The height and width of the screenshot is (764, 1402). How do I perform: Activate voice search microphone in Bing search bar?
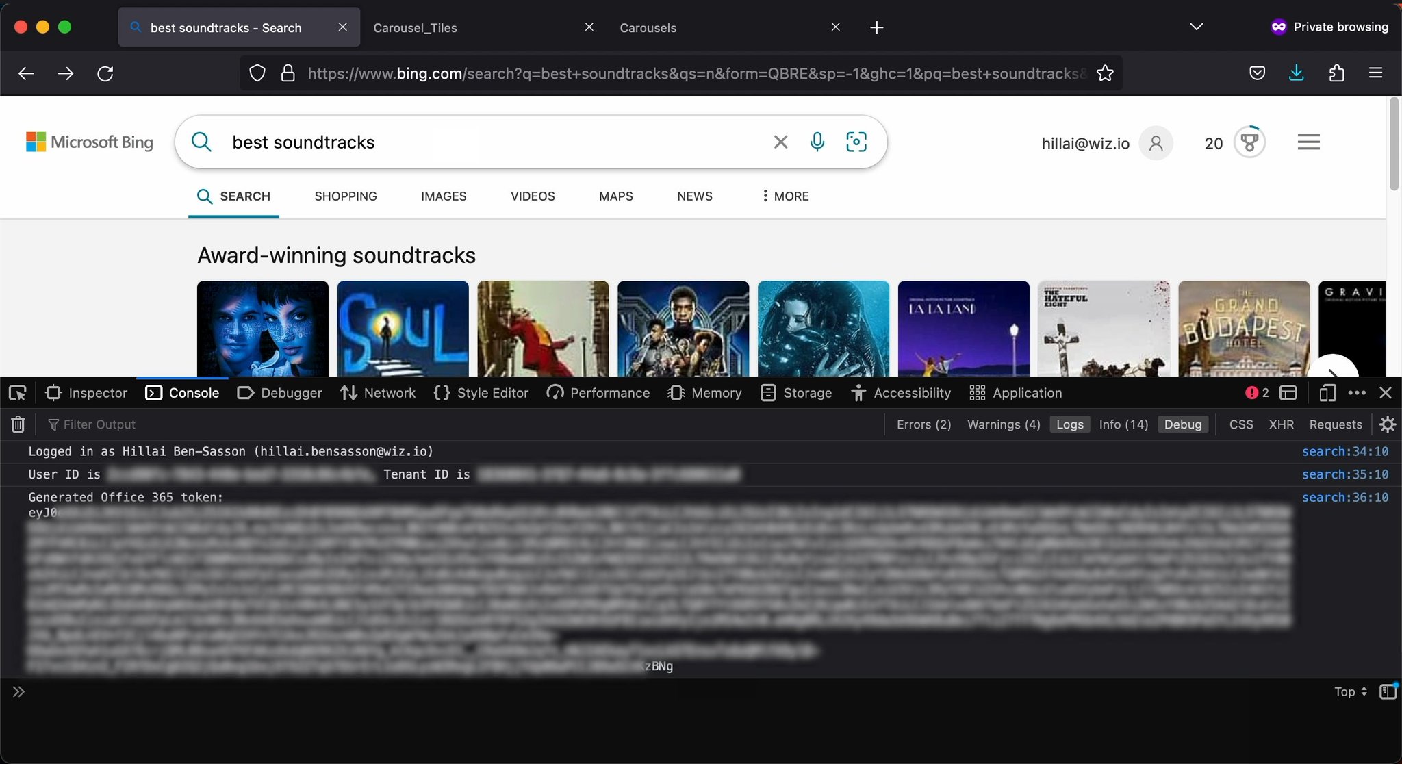pos(817,142)
